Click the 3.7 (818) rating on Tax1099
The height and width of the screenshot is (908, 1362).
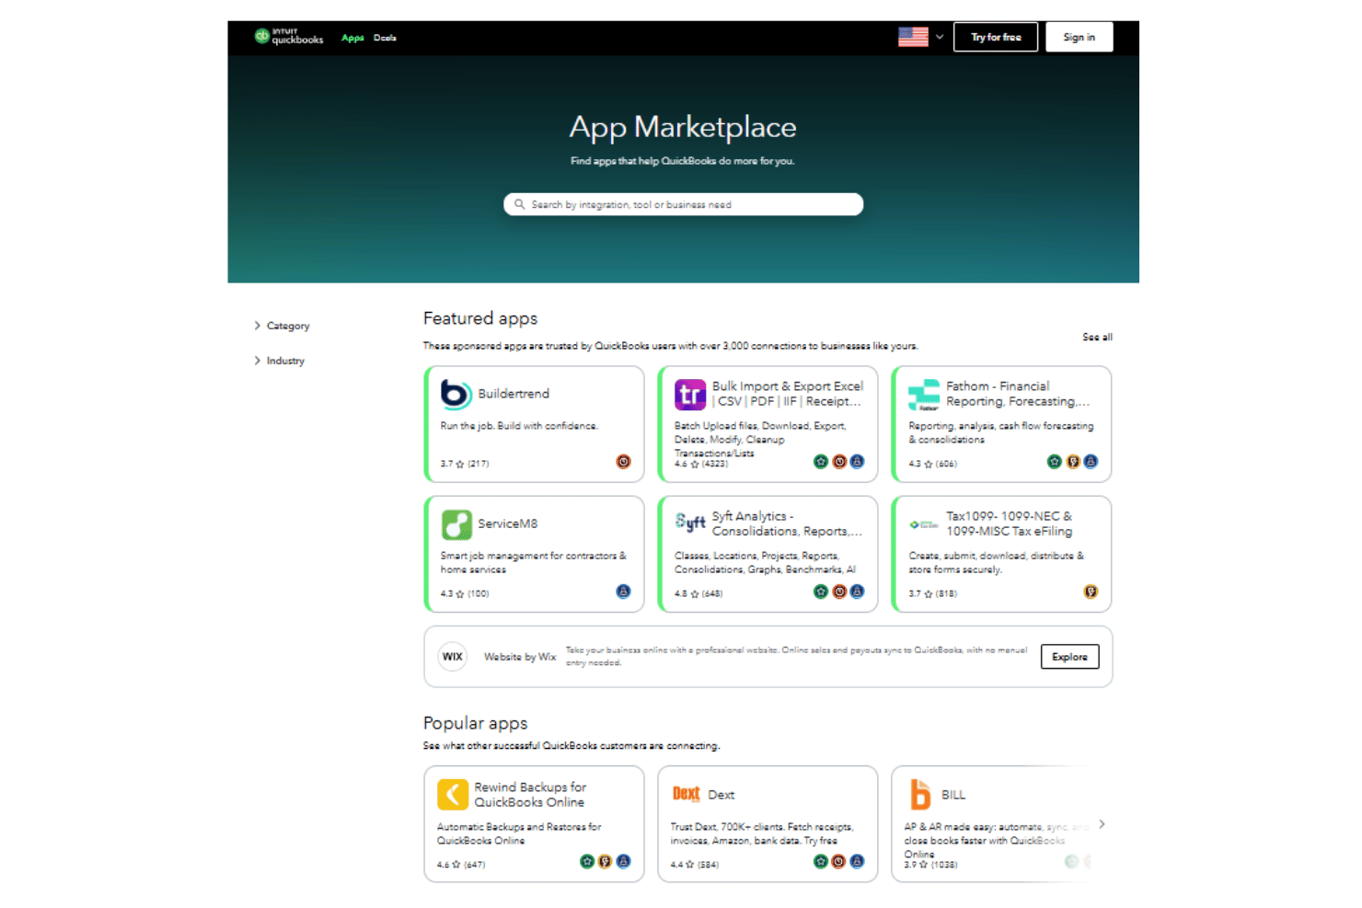click(933, 593)
